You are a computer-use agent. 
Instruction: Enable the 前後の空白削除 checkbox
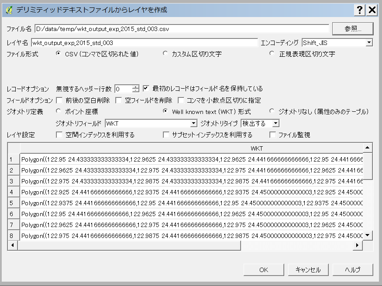pos(60,100)
